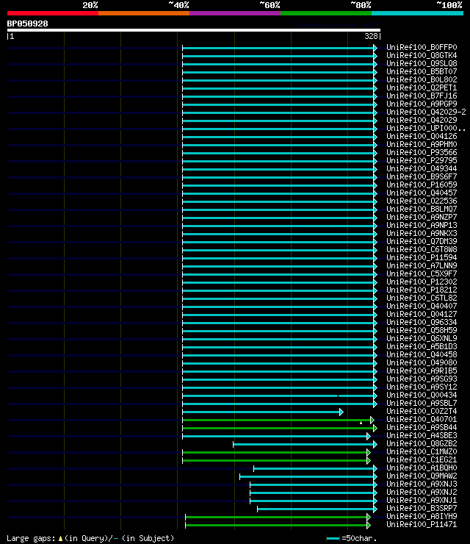Screen dimensions: 470x544
Task: Select hit label UniRef100_A9SB44
Action: (x=422, y=428)
